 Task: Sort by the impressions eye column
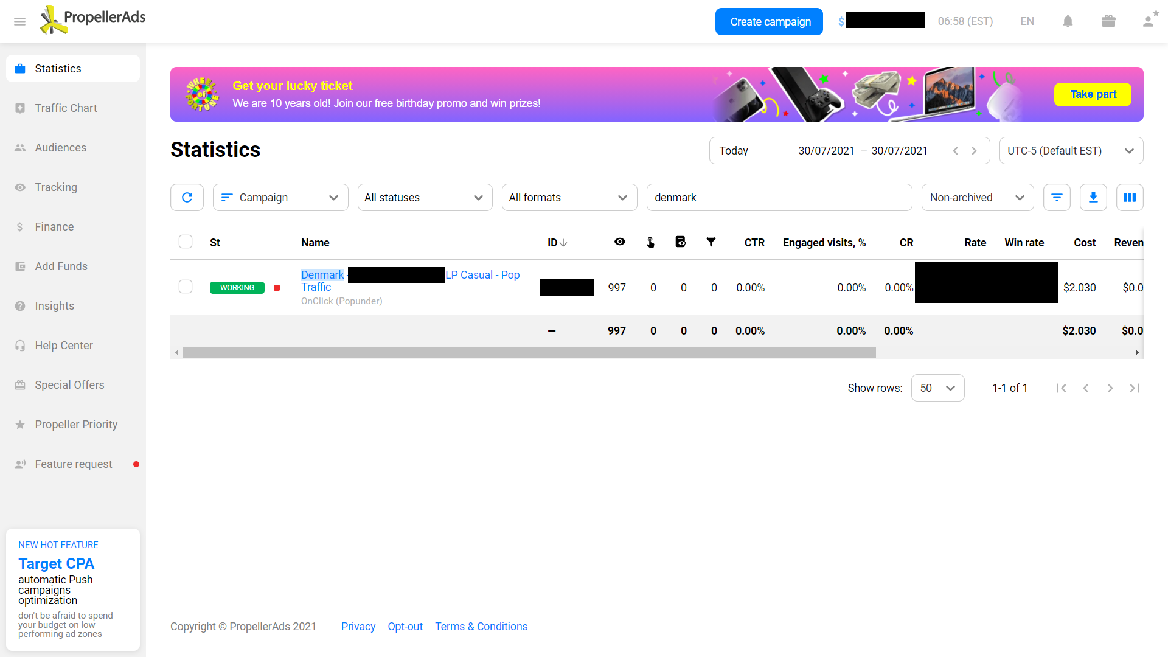pyautogui.click(x=620, y=242)
